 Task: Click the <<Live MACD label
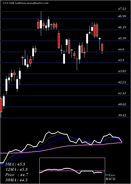point(110,177)
